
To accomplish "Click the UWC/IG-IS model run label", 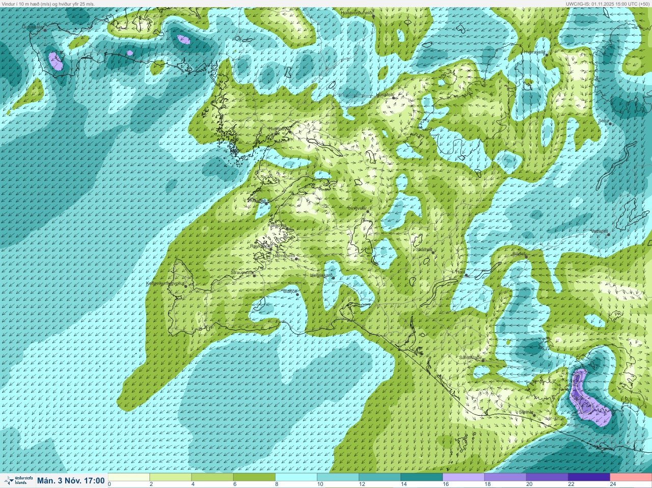I will coord(607,4).
